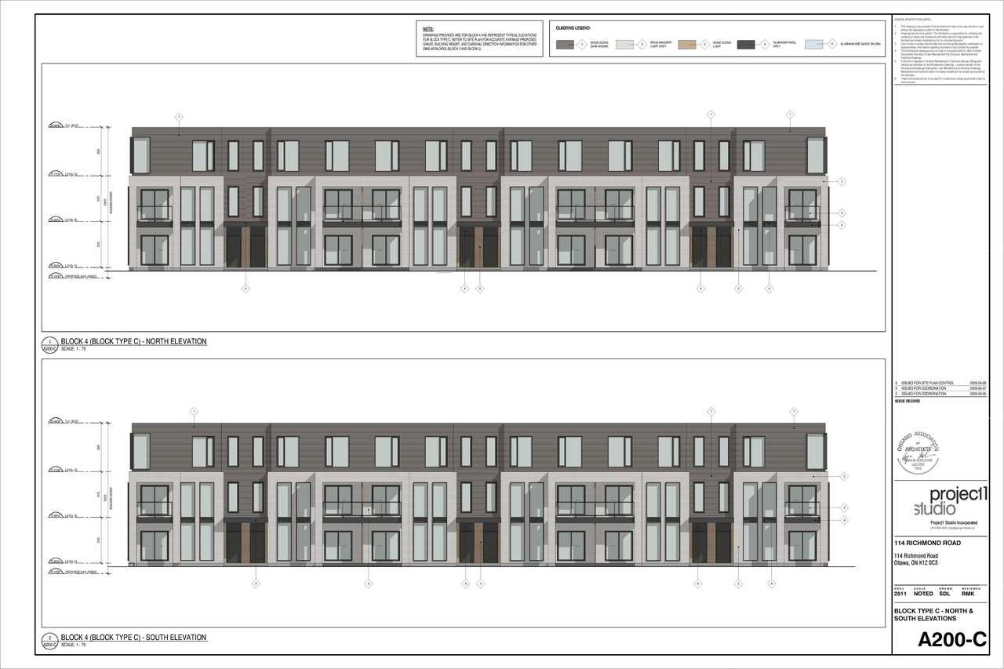Click diamond tag 2 in the cladding legend
This screenshot has width=1004, height=669.
coord(642,45)
